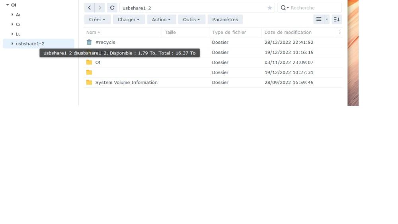Focus the Recherche search field
Viewport: 398px width, 224px height.
315,8
